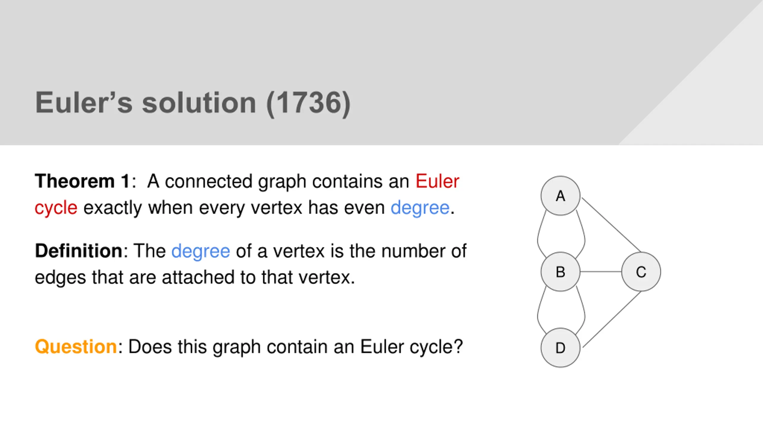Click blue "degree" in the Definition sentence

pyautogui.click(x=201, y=251)
